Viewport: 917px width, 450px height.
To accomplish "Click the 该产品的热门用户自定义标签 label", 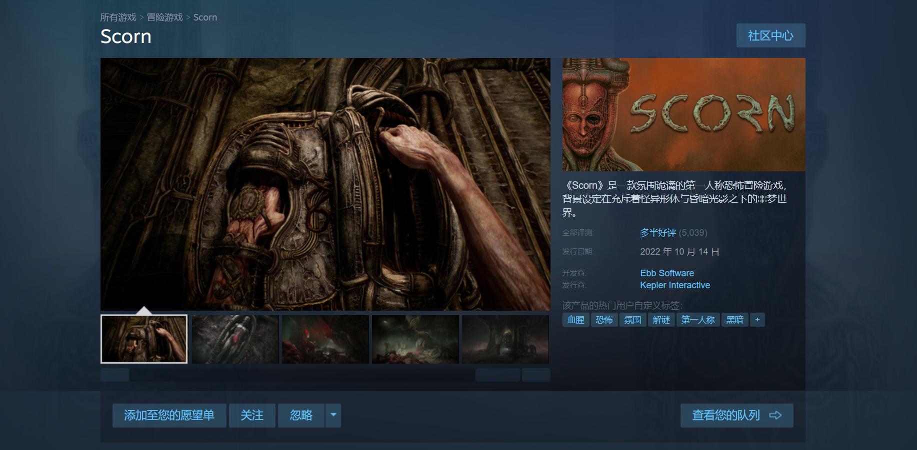I will pos(622,306).
